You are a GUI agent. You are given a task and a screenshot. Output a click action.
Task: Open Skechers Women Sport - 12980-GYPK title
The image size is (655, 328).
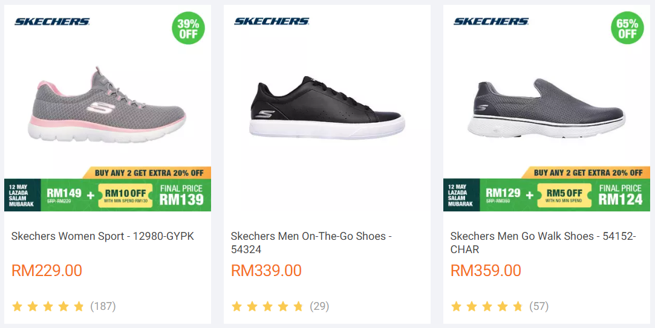pyautogui.click(x=103, y=236)
